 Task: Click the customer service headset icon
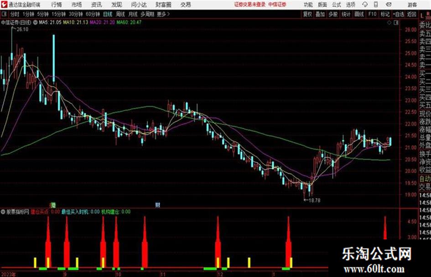pos(365,5)
